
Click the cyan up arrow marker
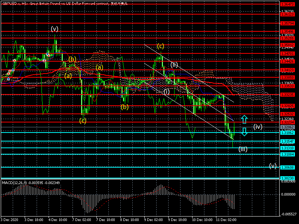244,119
